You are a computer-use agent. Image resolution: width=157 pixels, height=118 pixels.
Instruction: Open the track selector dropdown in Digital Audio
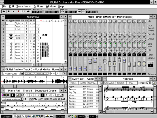click(x=22, y=74)
